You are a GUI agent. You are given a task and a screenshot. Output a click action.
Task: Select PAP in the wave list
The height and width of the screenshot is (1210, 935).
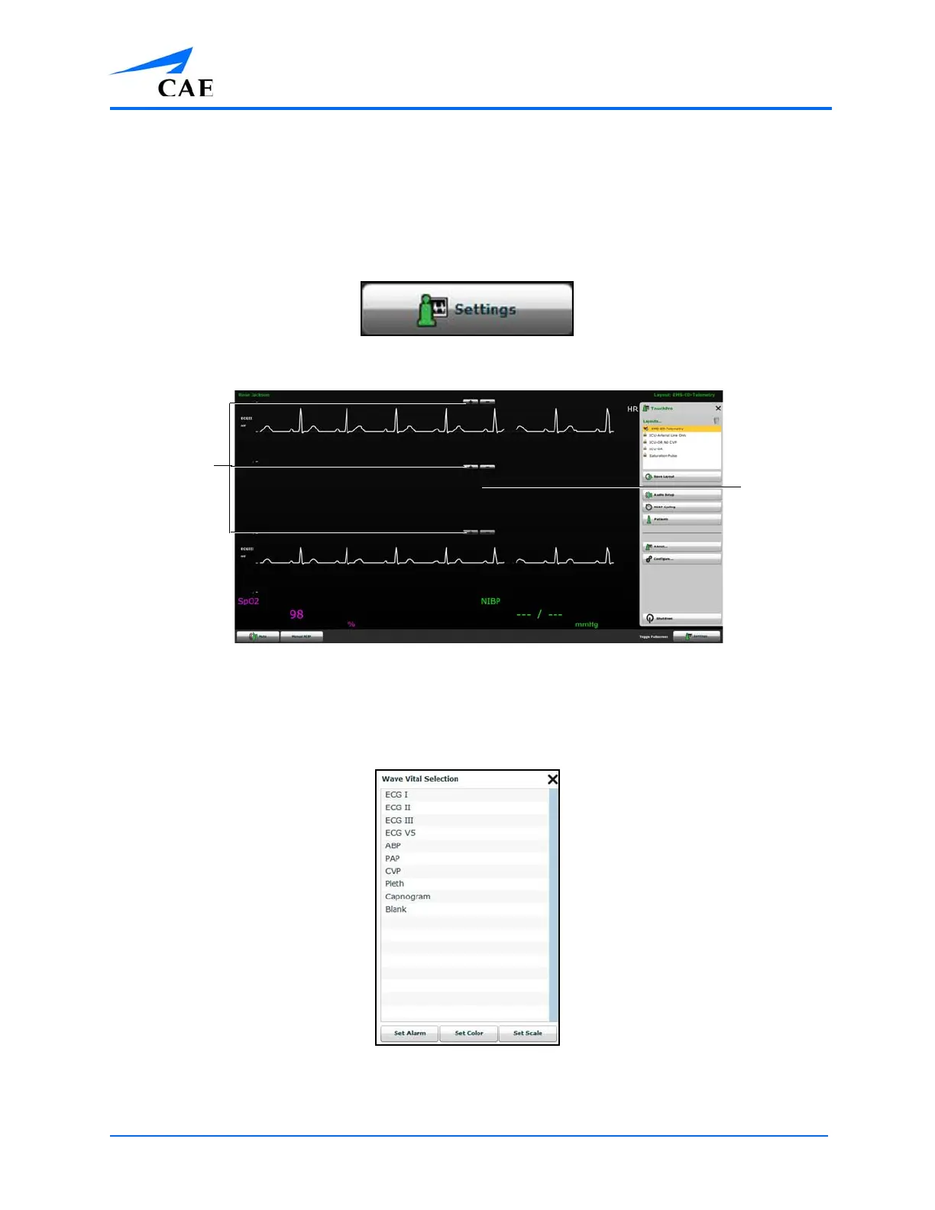464,859
